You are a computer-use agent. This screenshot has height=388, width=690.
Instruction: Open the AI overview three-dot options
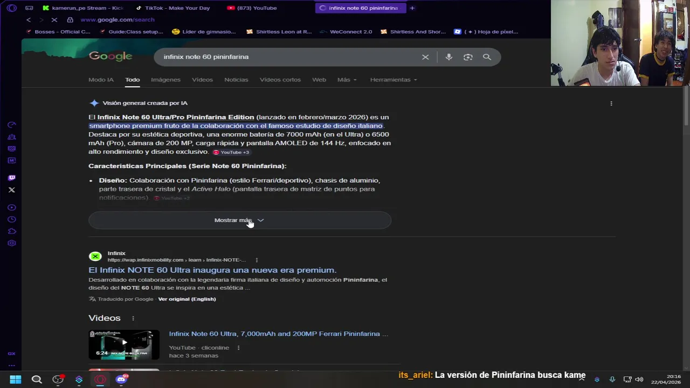point(611,103)
